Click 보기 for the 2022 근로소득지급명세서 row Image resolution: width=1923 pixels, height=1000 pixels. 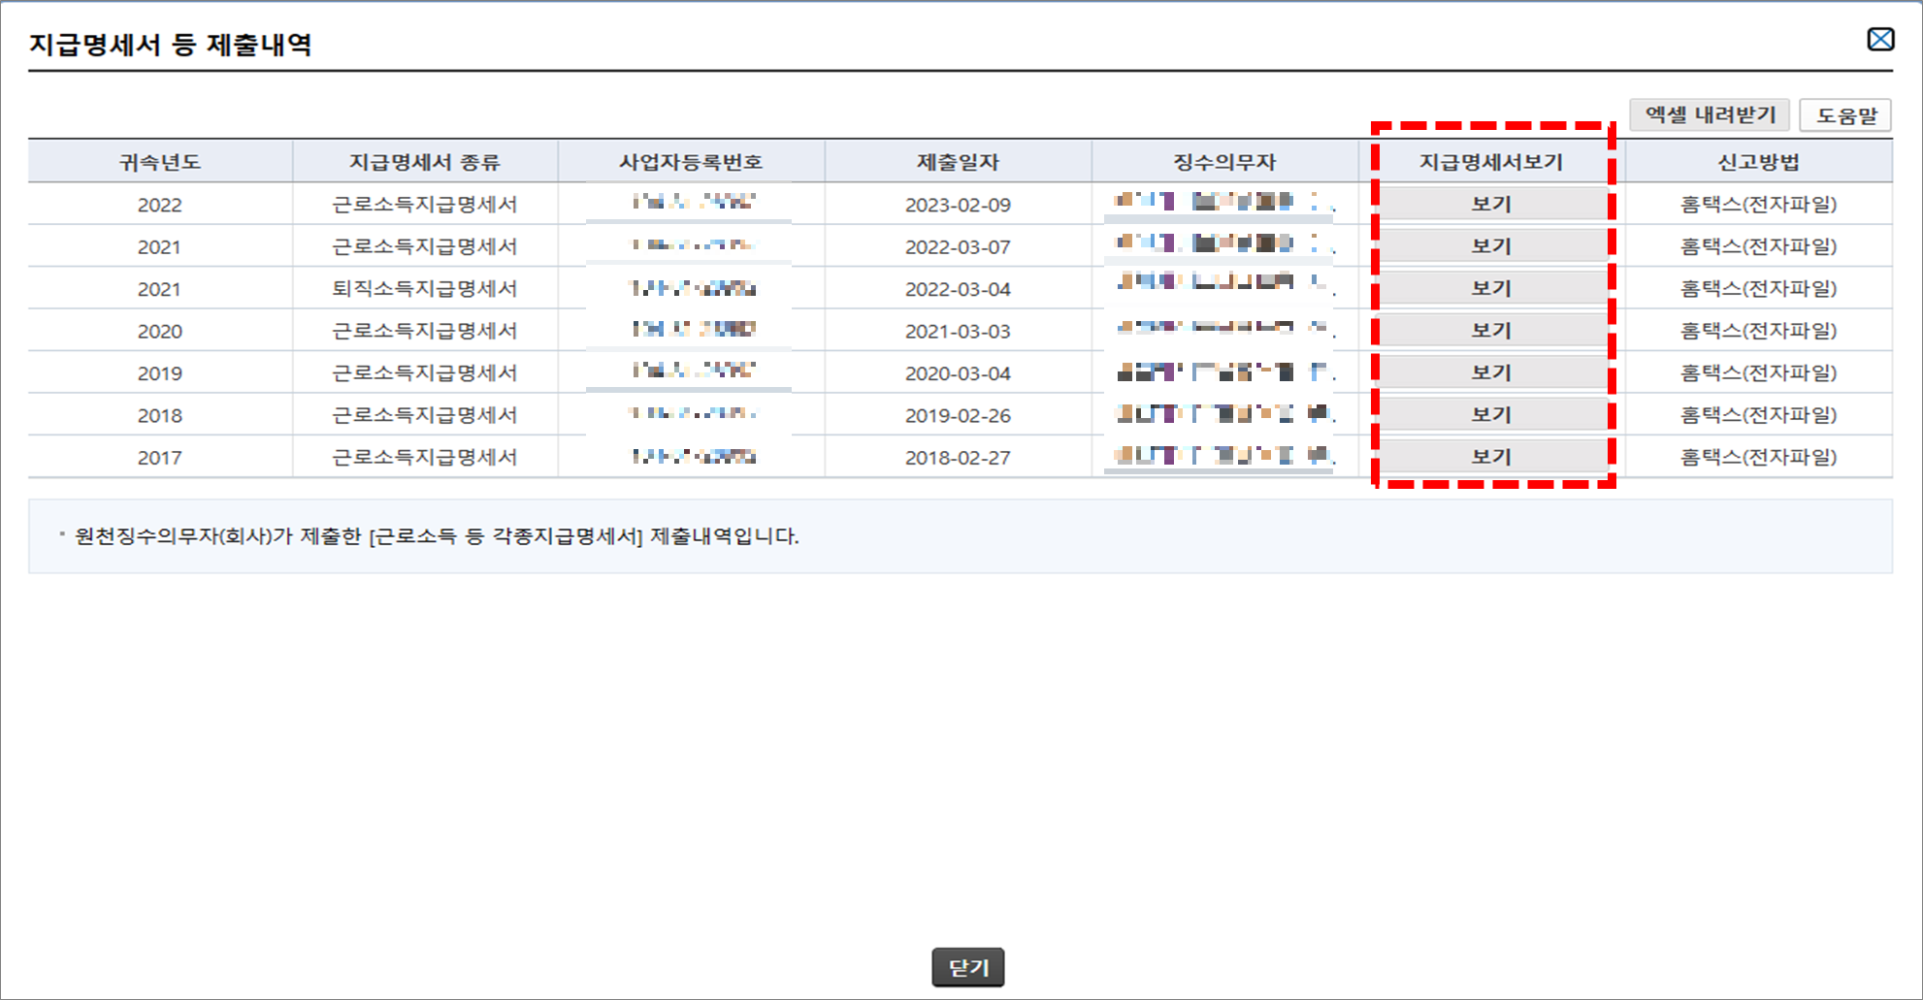click(1491, 205)
